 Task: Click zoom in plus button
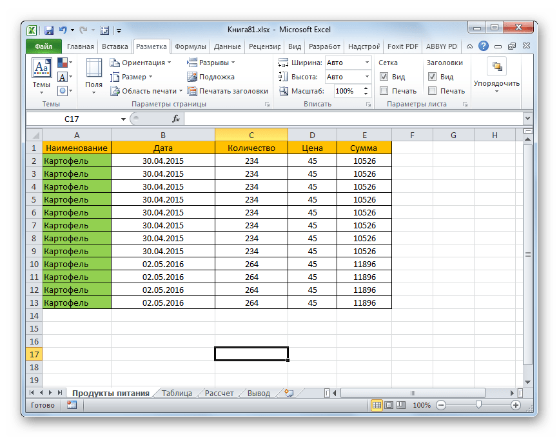click(x=516, y=405)
